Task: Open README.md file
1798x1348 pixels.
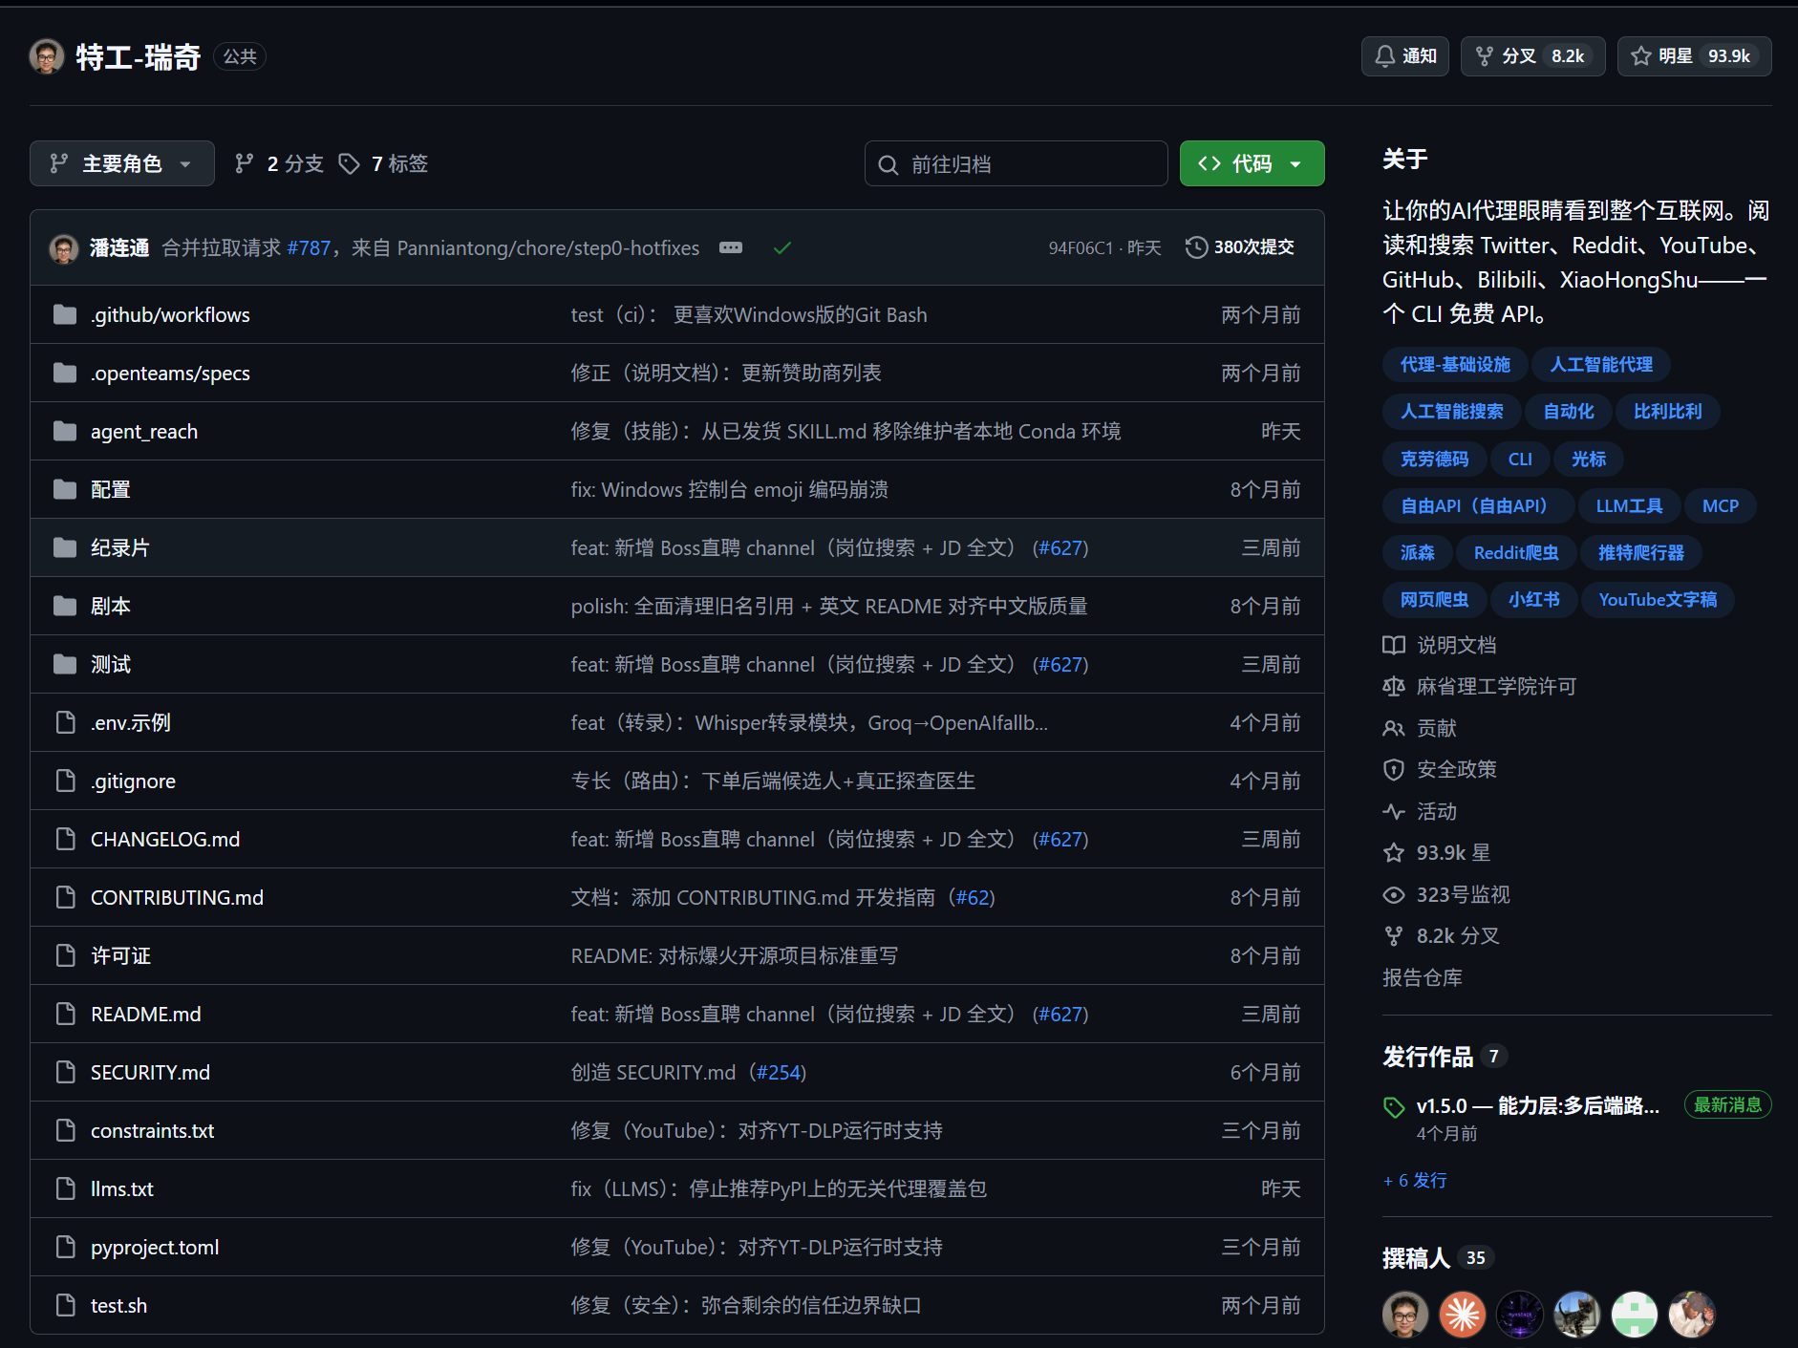Action: tap(146, 1015)
